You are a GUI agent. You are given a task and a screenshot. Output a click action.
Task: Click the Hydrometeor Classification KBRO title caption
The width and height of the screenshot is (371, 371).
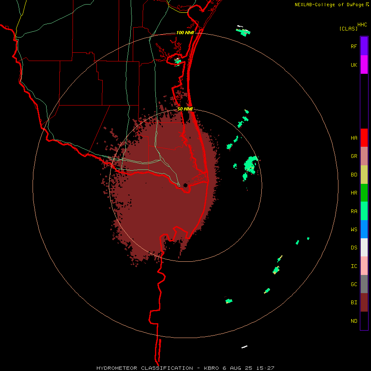click(185, 368)
